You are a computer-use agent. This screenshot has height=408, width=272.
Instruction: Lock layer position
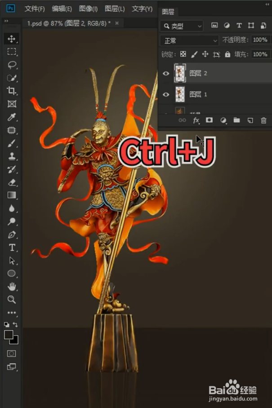[x=205, y=54]
